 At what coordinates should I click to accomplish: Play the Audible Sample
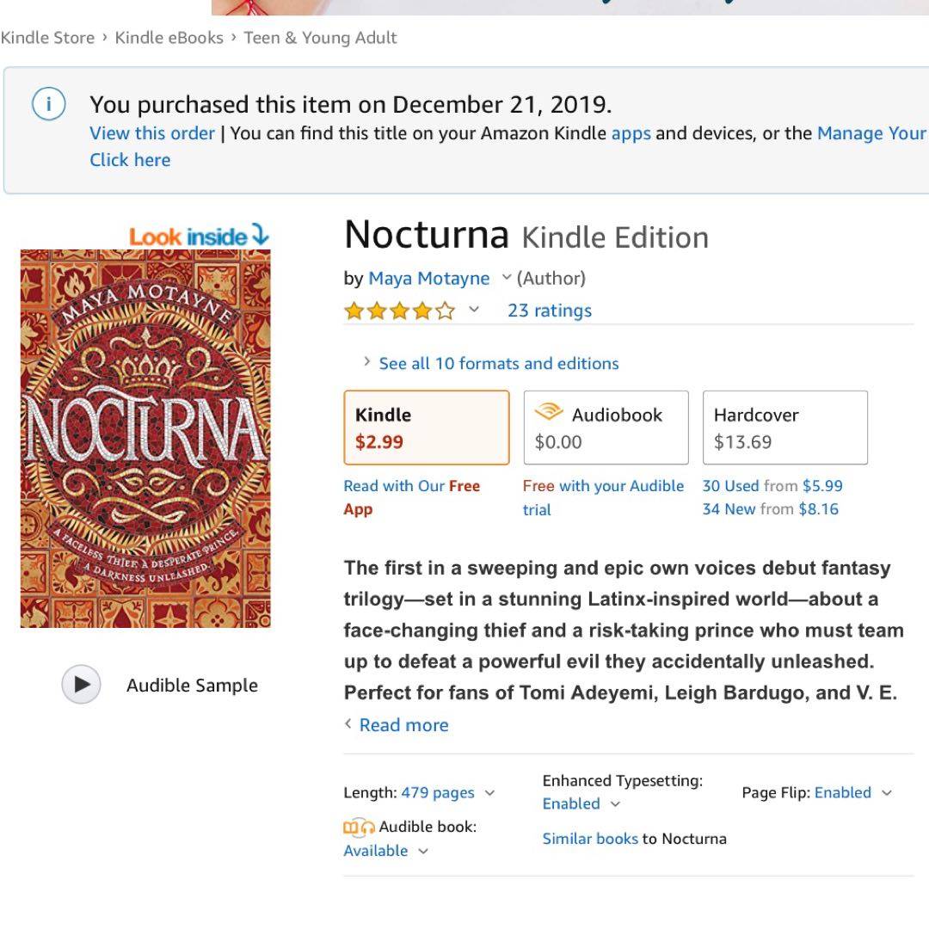(82, 685)
